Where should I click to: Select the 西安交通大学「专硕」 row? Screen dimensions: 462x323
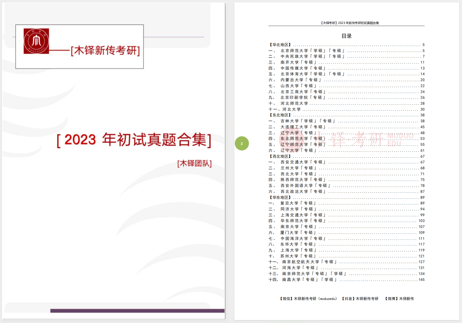click(x=346, y=162)
